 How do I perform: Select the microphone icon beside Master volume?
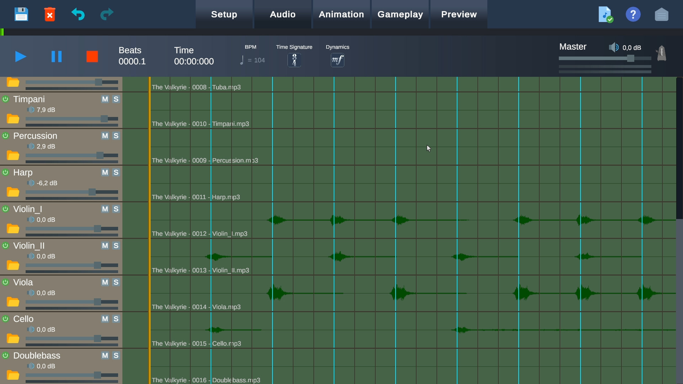coord(661,53)
